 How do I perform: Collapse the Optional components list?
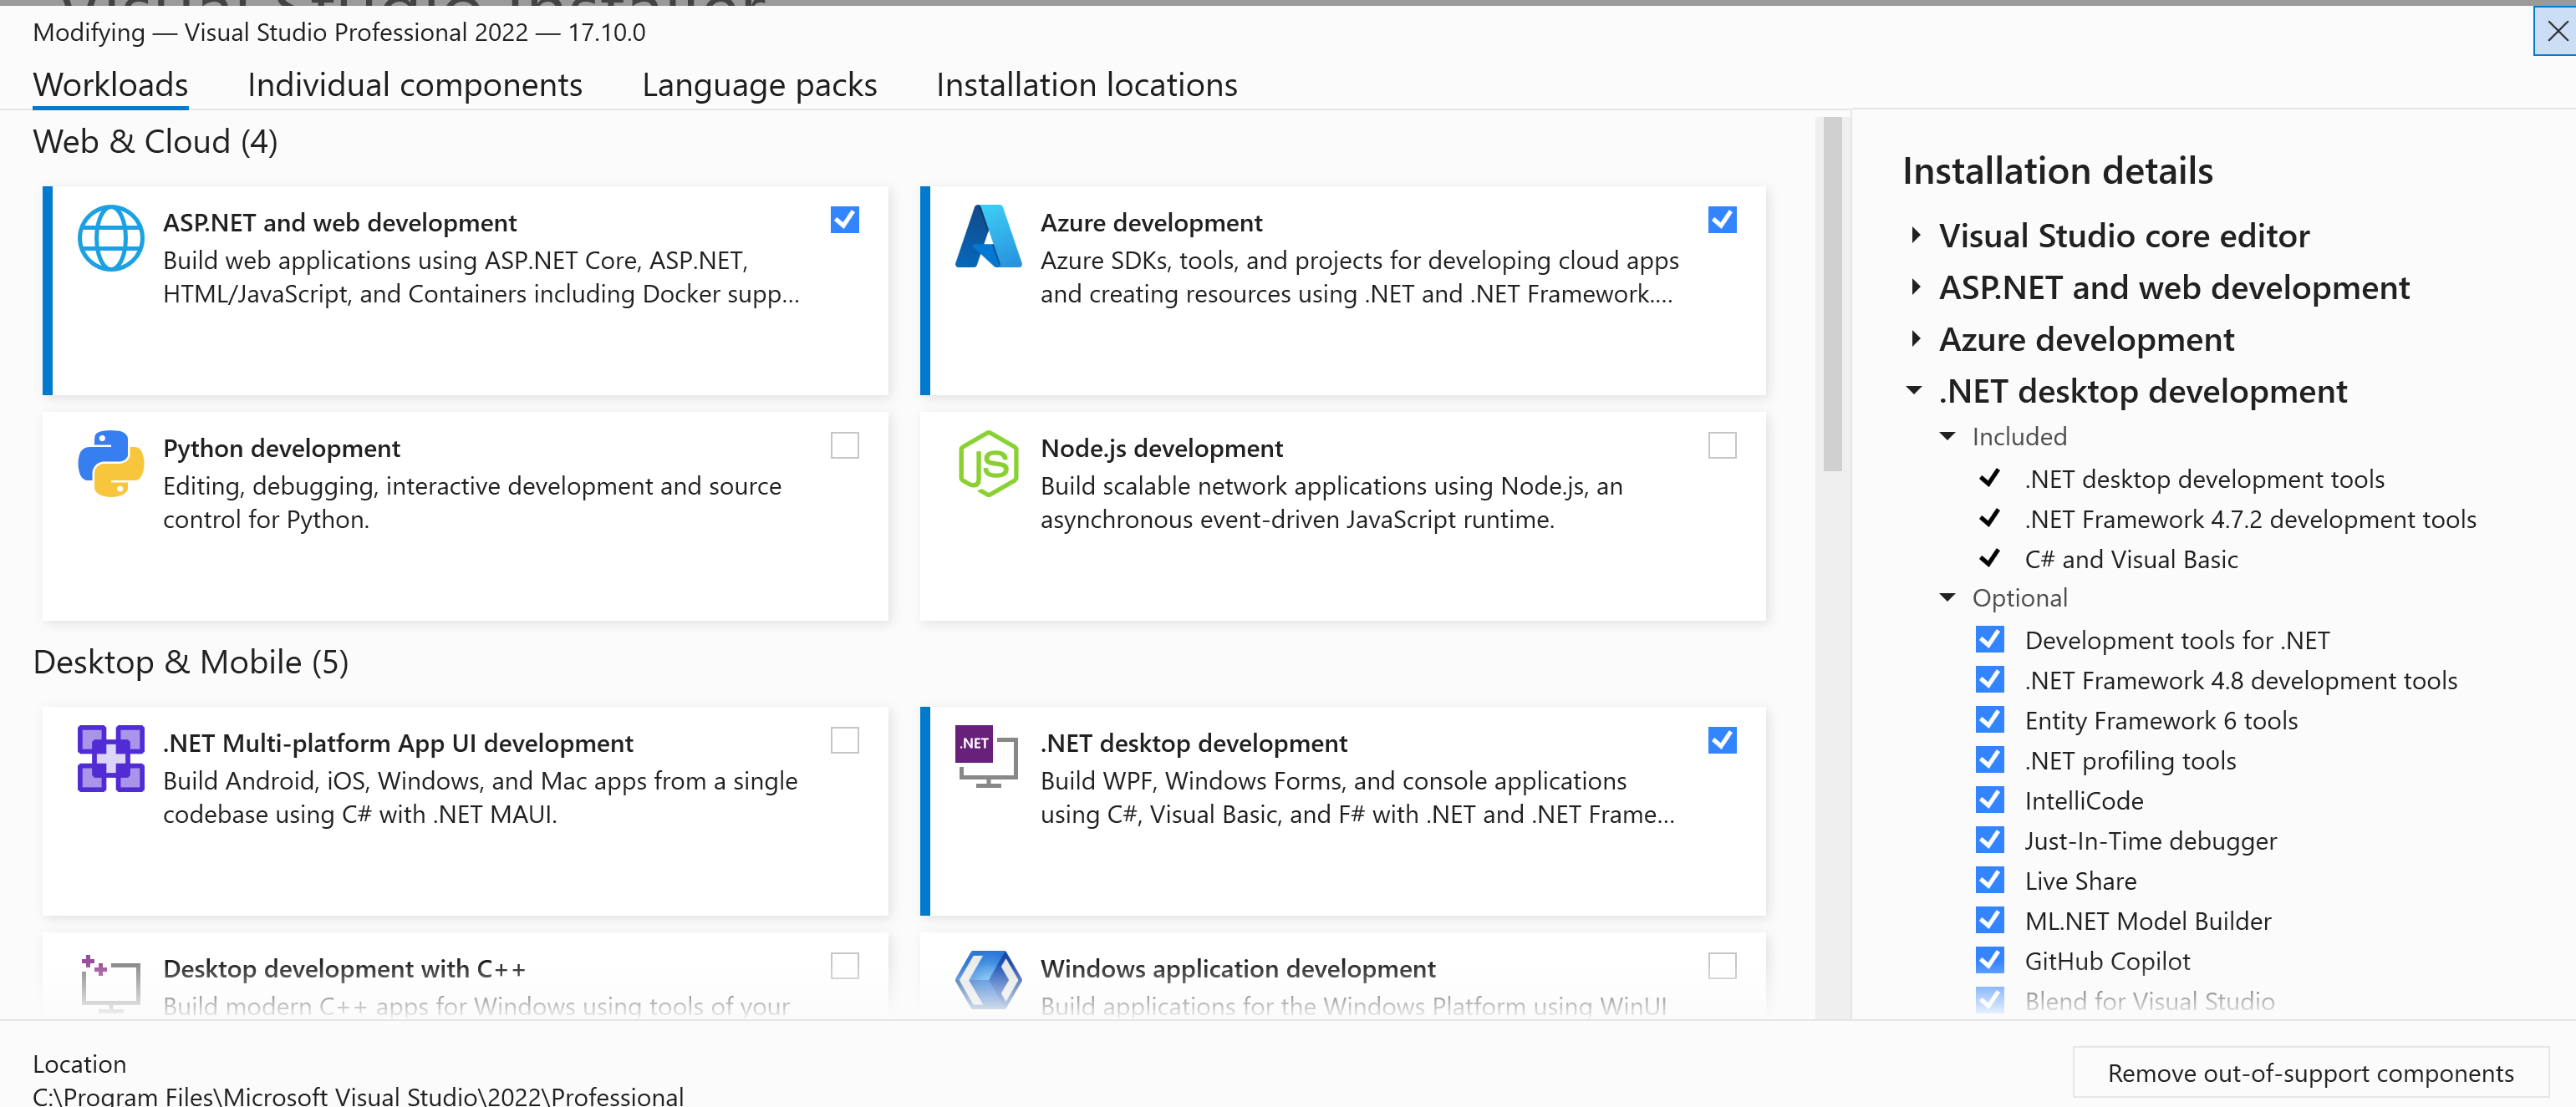click(x=1947, y=598)
